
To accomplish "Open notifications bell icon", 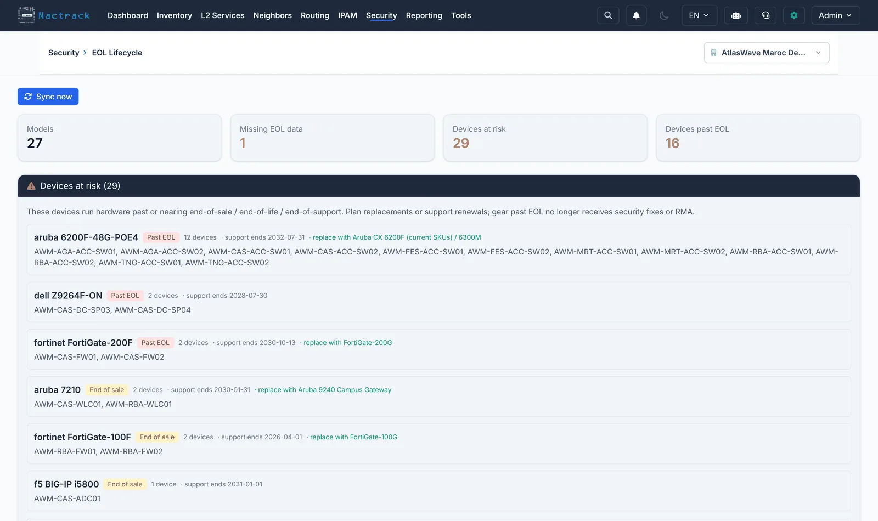I will pyautogui.click(x=636, y=15).
